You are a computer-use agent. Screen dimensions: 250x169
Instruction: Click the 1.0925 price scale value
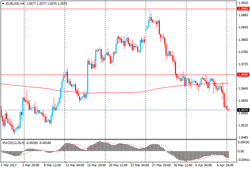point(243,3)
